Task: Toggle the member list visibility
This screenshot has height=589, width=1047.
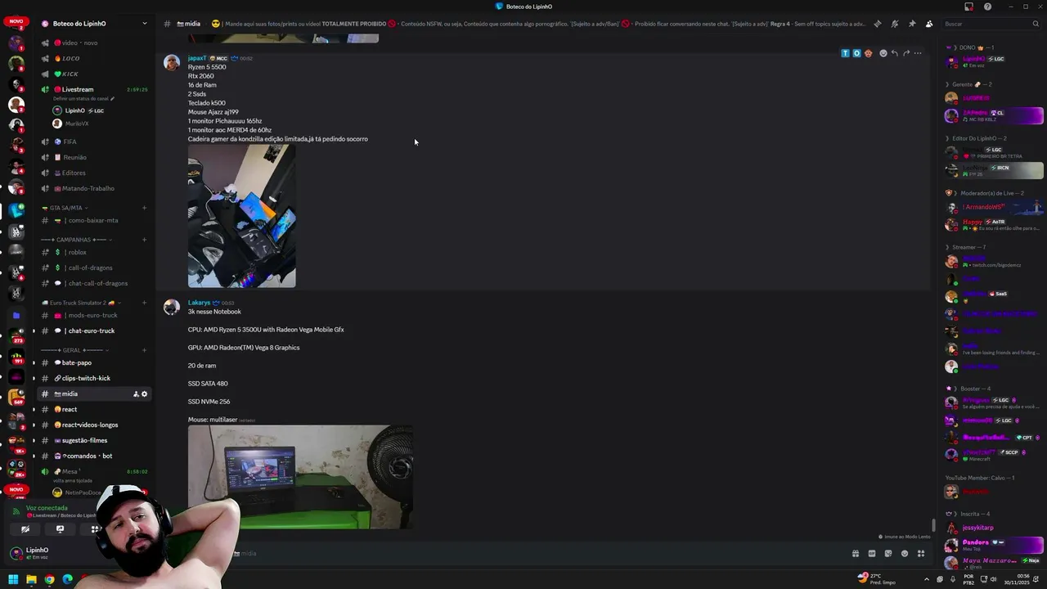Action: tap(929, 24)
